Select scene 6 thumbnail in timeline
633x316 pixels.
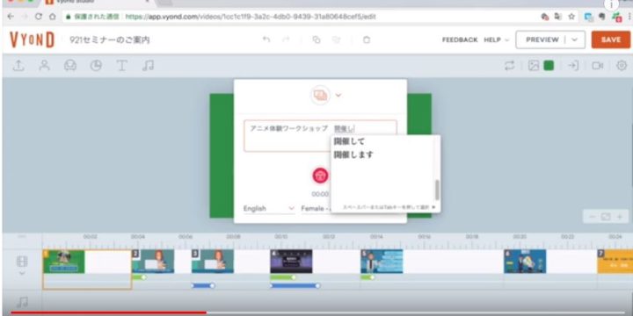pos(525,262)
